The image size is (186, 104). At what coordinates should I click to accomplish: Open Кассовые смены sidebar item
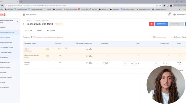pos(6,77)
